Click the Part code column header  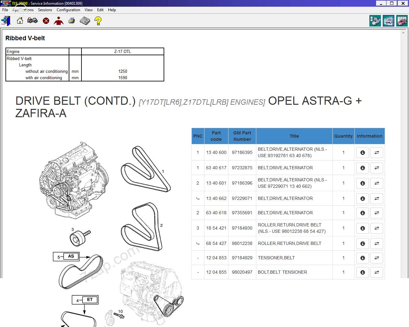[x=216, y=136]
